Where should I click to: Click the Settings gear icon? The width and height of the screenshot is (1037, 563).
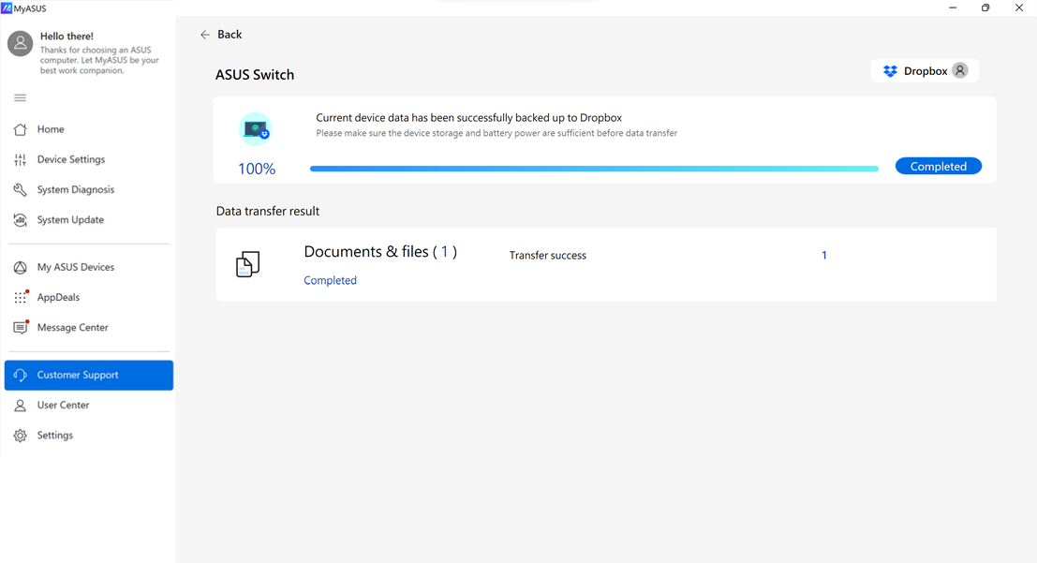point(20,436)
